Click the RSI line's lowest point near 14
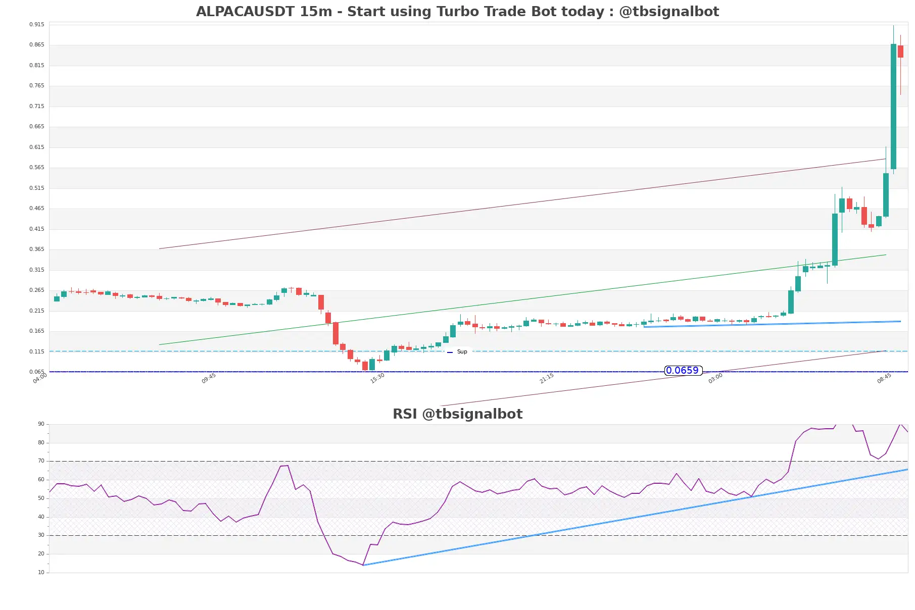 [363, 565]
